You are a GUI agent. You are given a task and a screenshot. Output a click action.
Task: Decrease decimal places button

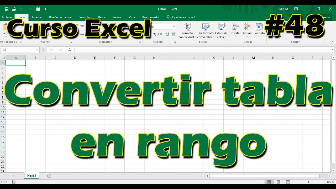[174, 34]
